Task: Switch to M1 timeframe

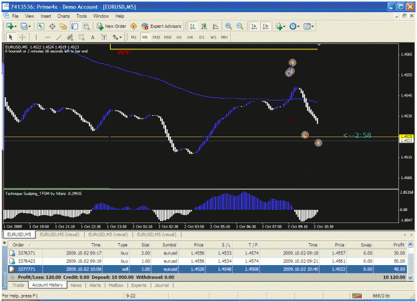Action: pos(133,37)
